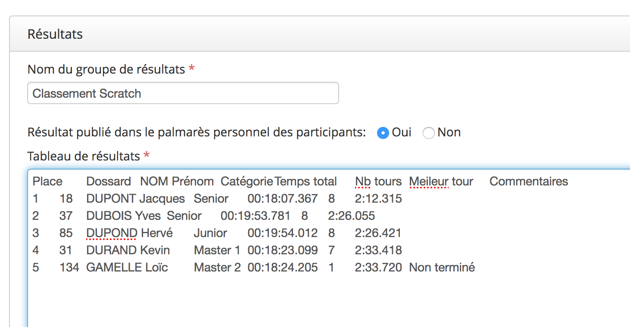Screen dimensions: 630x327
Task: Click the Nom du groupe de résultats label
Action: 106,69
